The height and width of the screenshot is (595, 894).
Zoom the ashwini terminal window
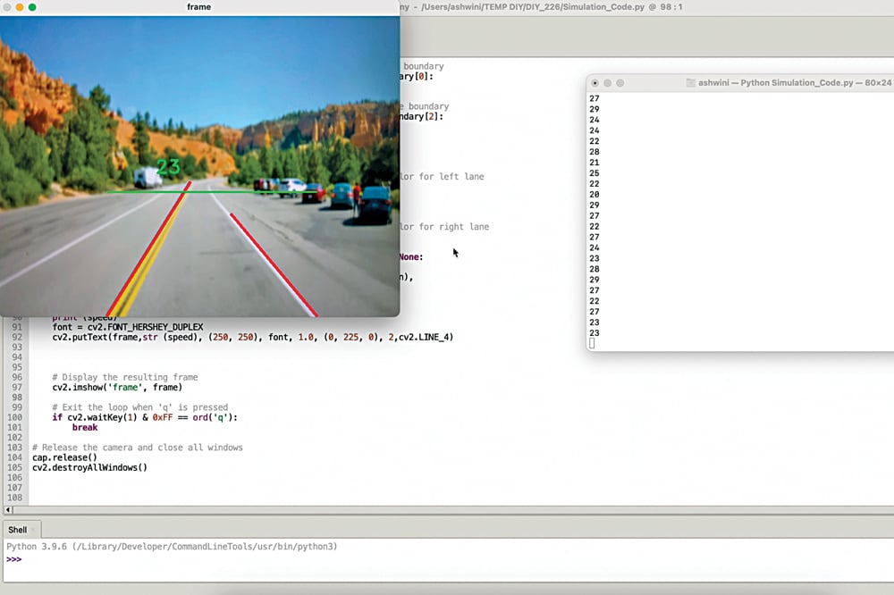click(620, 83)
